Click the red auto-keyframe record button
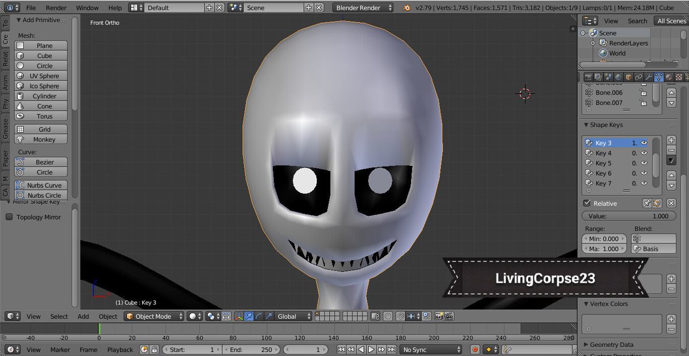689x356 pixels. click(x=475, y=349)
